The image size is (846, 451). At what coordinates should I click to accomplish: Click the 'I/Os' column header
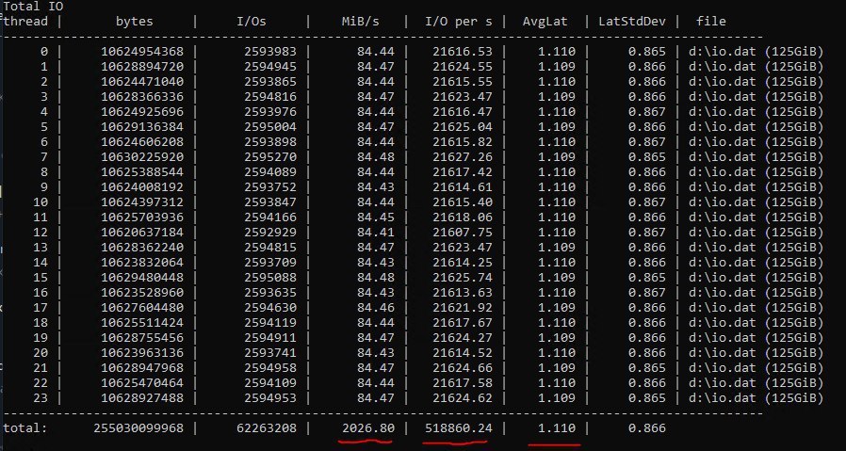tap(252, 22)
